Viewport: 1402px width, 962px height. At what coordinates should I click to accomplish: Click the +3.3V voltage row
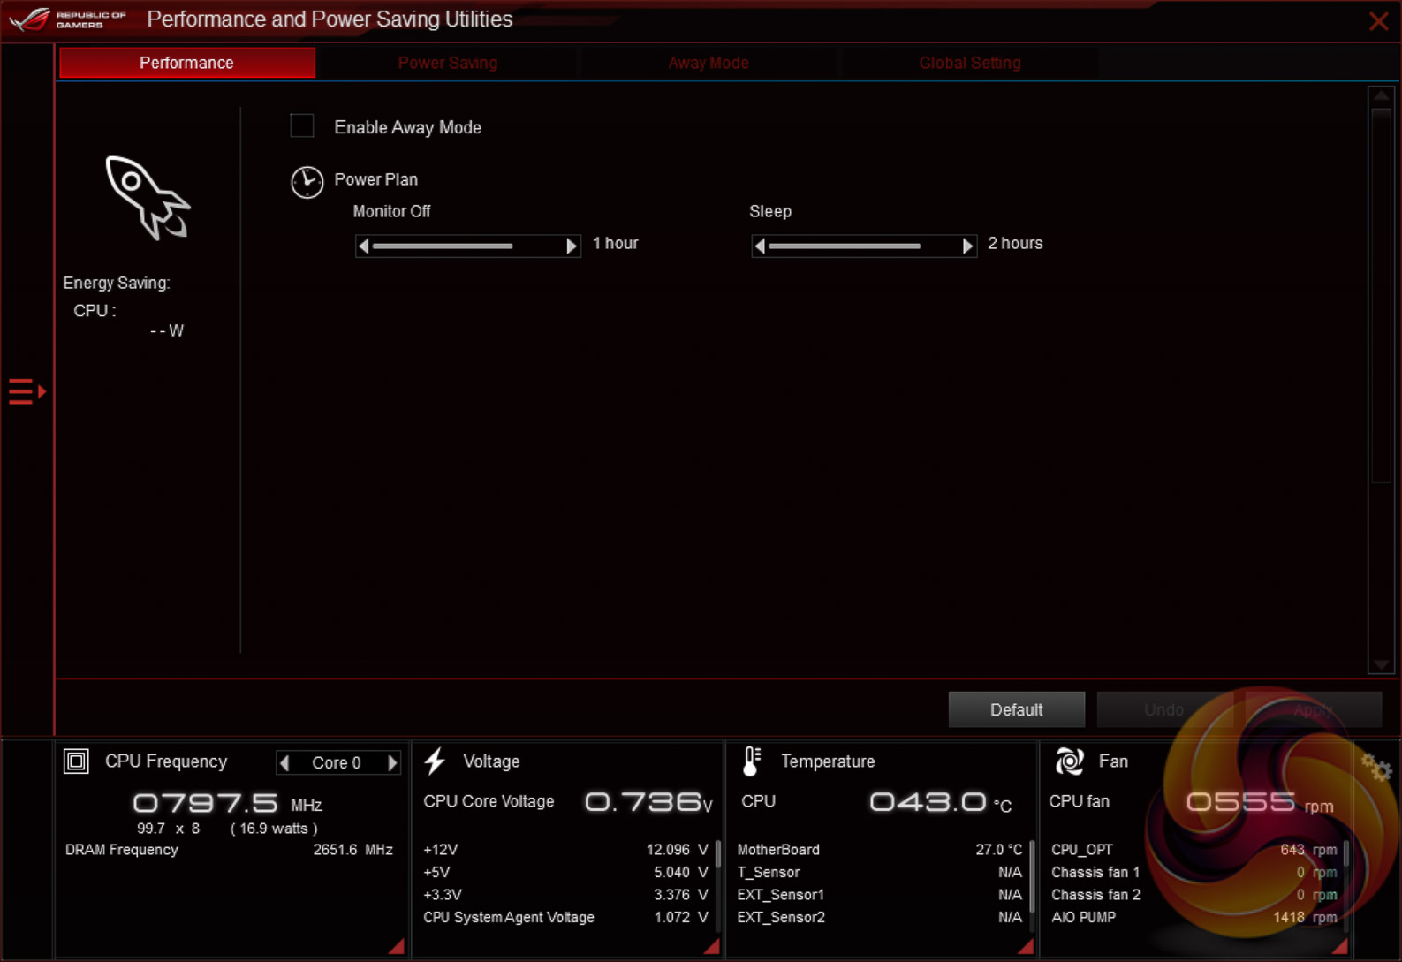pos(565,895)
